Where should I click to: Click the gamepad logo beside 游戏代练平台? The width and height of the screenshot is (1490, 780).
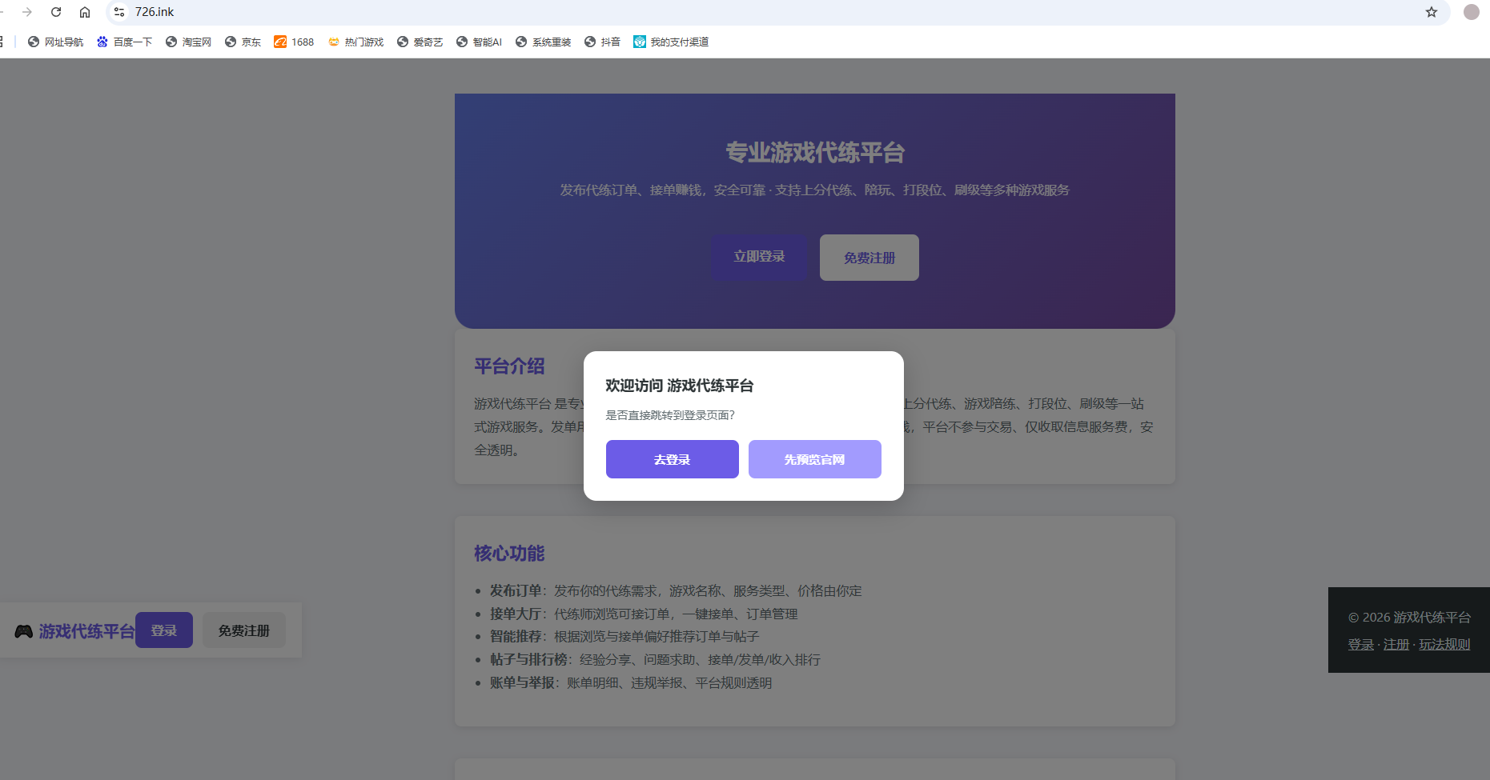[x=24, y=630]
